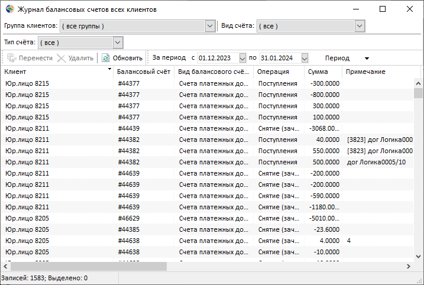Click the horizontal scrollbar thumb
Viewport: 424px width, 285px height.
[89, 267]
